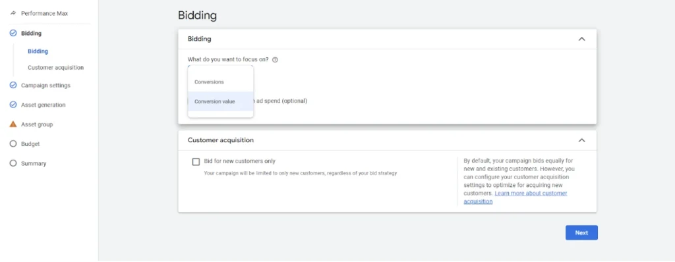Click the Bidding step checkmark icon
The image size is (675, 262).
pos(13,33)
